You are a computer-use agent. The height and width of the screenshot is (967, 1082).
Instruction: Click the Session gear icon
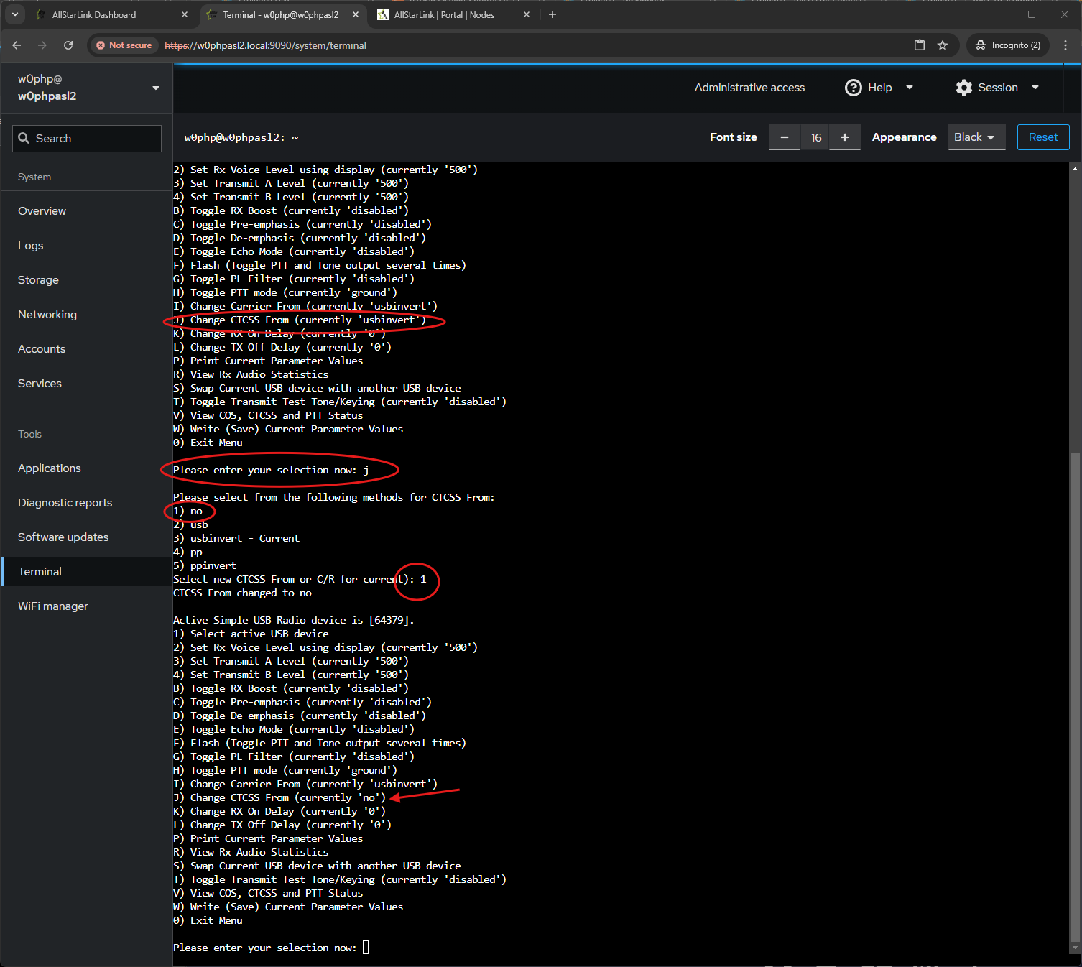[x=963, y=88]
